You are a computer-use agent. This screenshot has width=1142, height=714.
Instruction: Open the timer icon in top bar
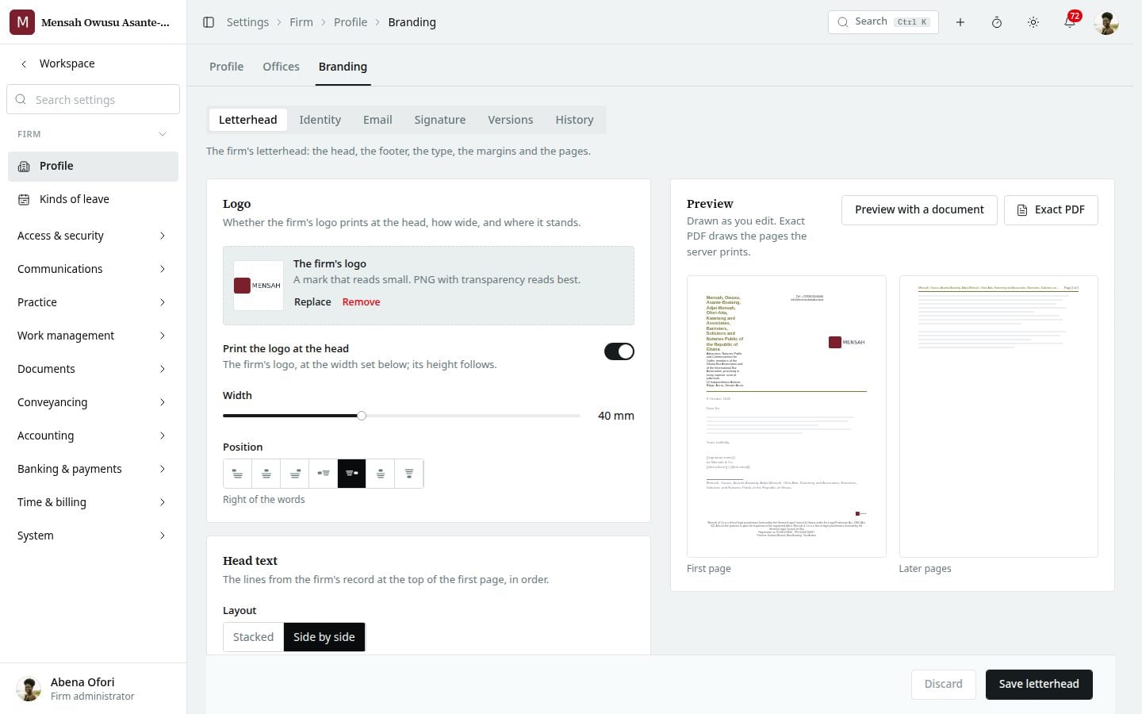(x=997, y=22)
